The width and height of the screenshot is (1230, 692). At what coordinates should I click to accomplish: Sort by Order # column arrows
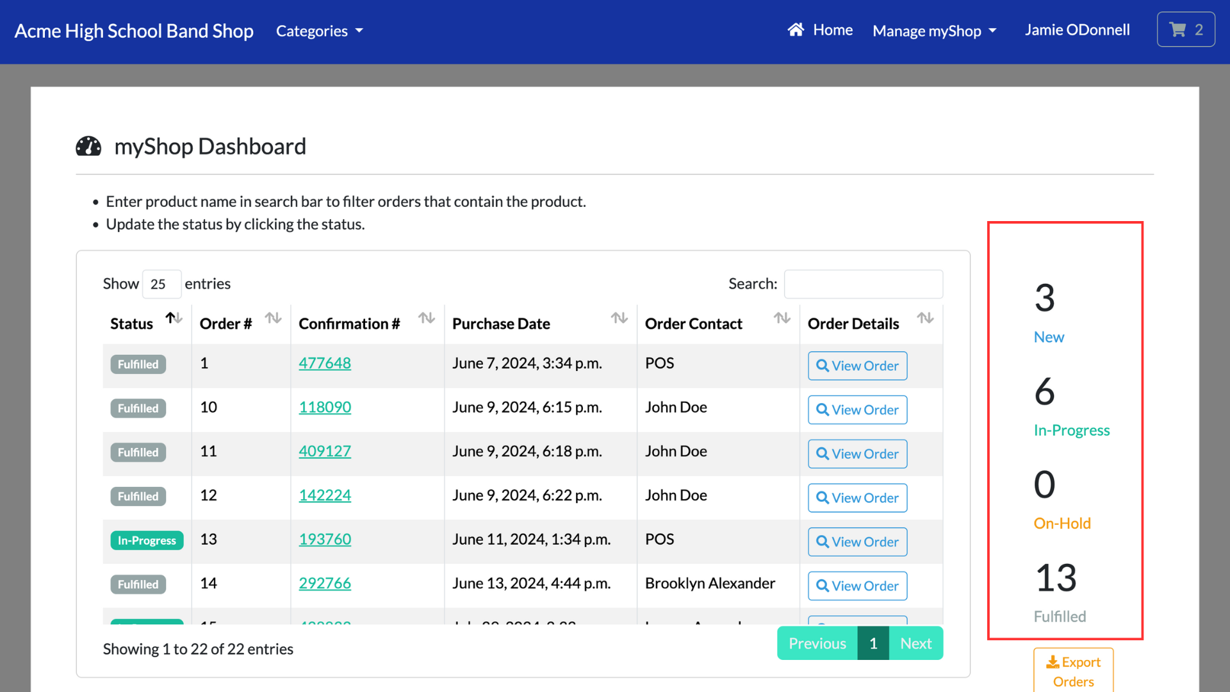coord(274,318)
